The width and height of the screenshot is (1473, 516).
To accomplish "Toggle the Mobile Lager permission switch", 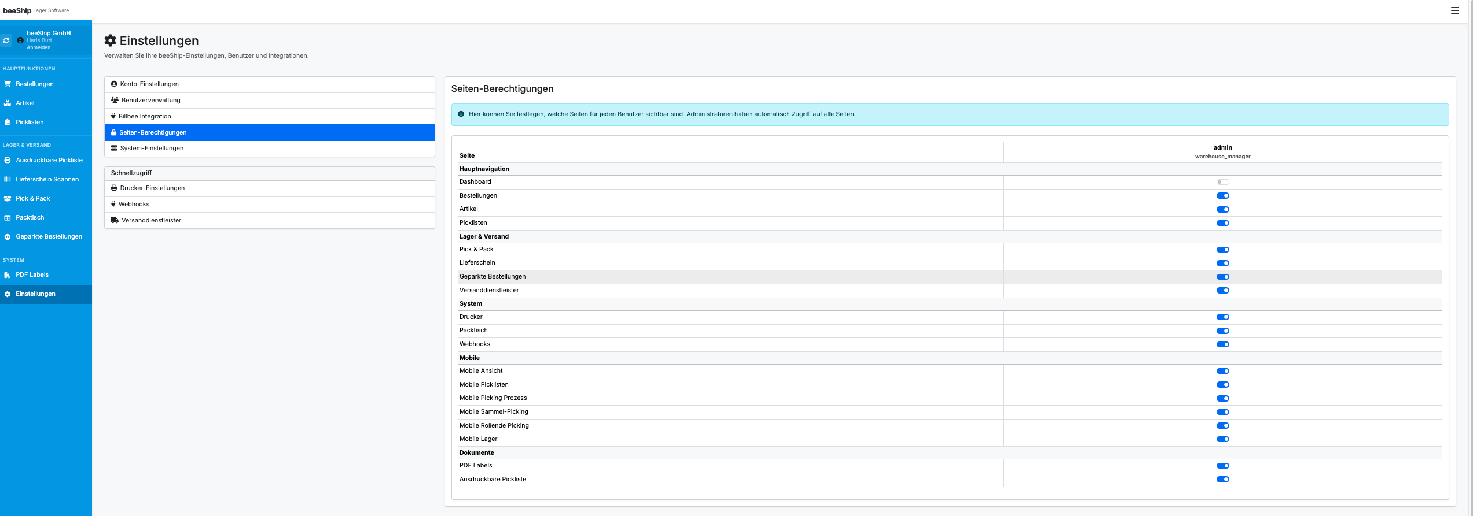I will (x=1222, y=439).
